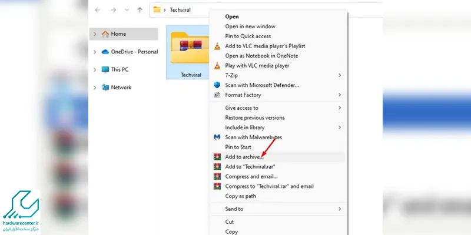Expand the OneDrive - Personal tree node
The image size is (471, 235).
[x=95, y=52]
